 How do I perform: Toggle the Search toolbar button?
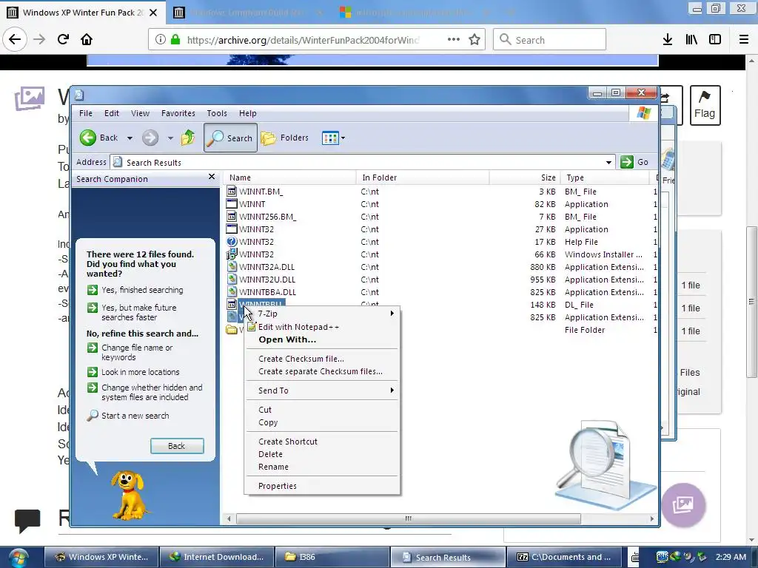[230, 138]
